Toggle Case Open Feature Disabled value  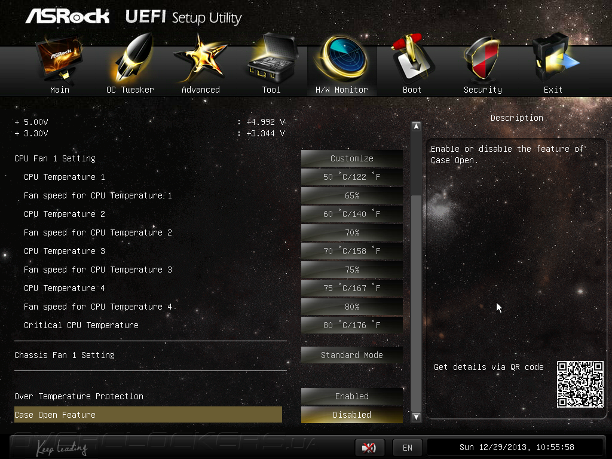(351, 415)
